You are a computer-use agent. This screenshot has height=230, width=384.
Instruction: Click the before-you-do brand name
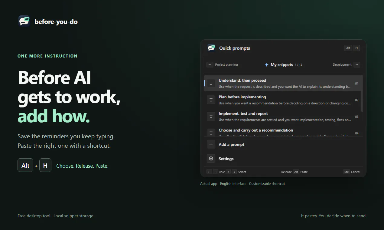(56, 21)
